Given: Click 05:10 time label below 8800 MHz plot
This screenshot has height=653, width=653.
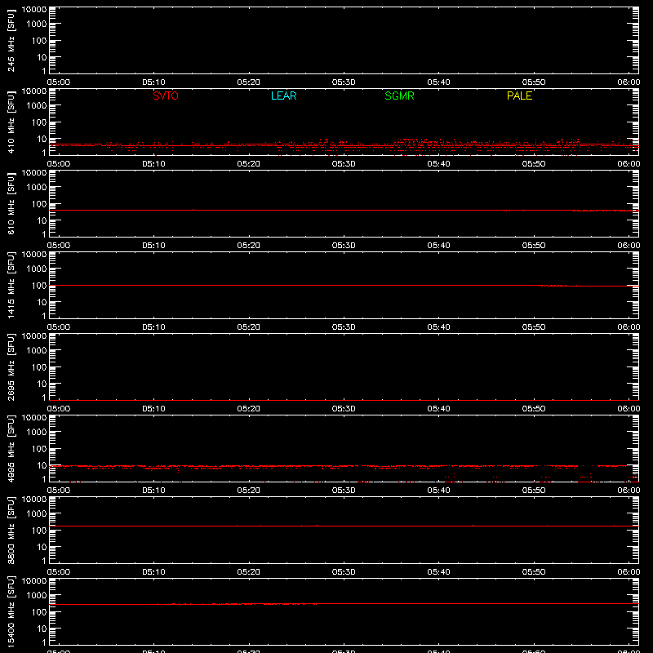Looking at the screenshot, I should pos(153,572).
